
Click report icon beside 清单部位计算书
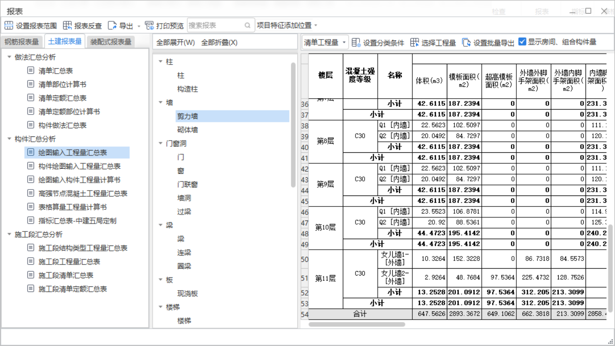[x=30, y=84]
